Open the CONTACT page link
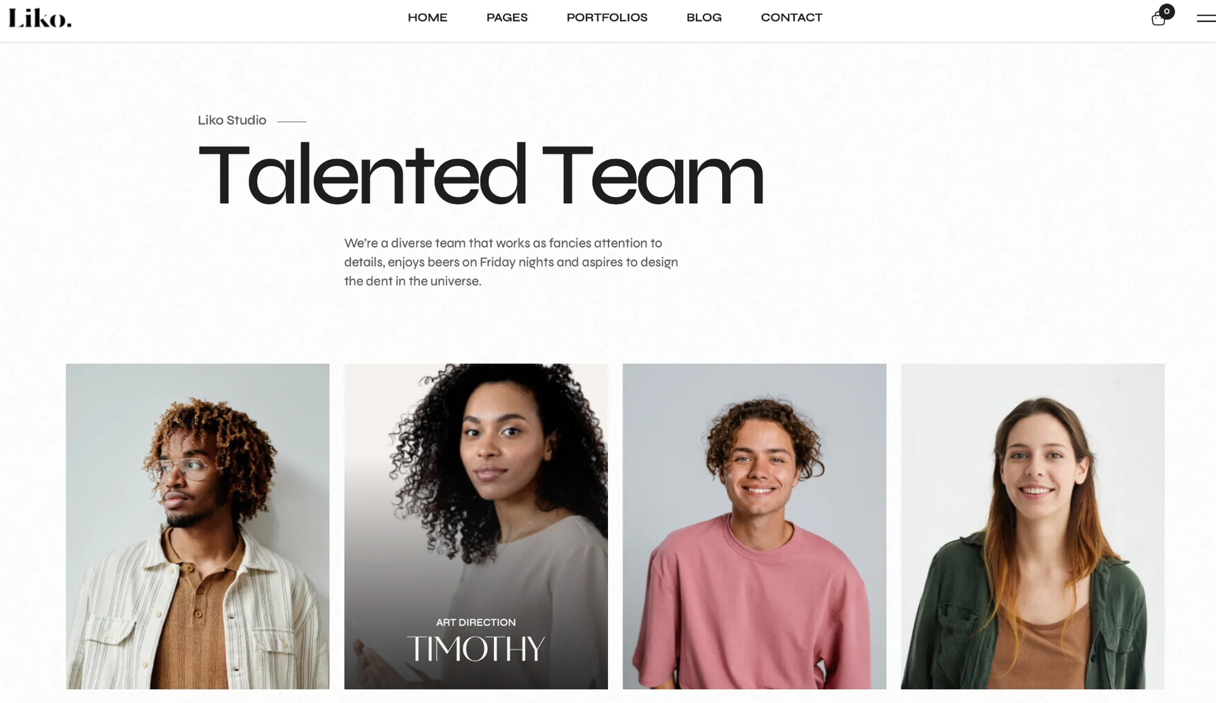Image resolution: width=1216 pixels, height=703 pixels. 791,18
